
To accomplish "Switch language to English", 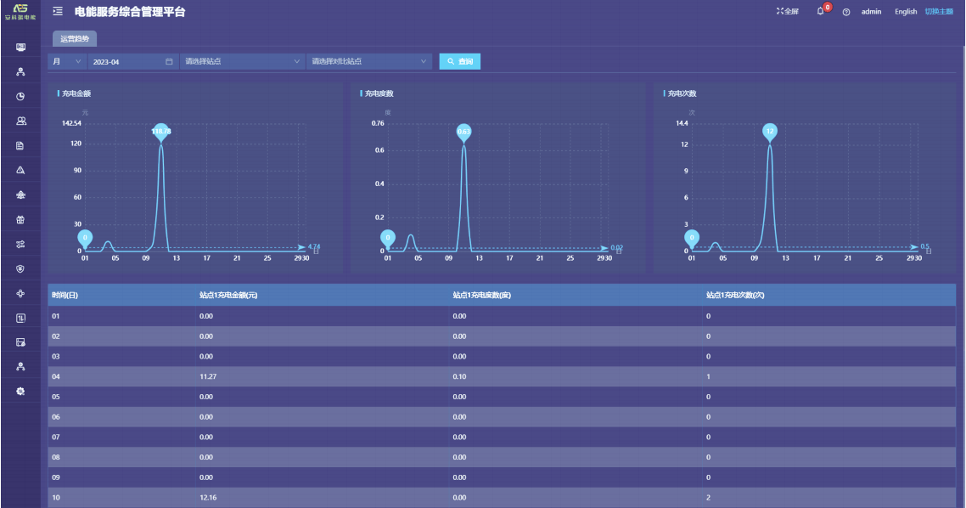I will coord(906,12).
